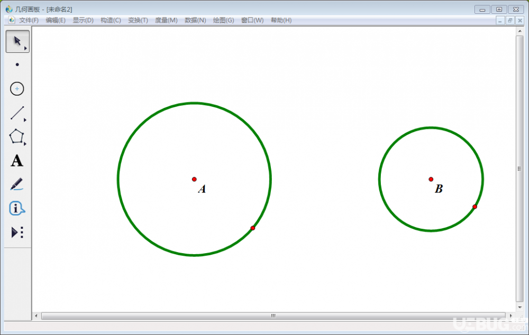Close the inner document 未命名2
Screen dimensions: 529x335
[x=520, y=21]
